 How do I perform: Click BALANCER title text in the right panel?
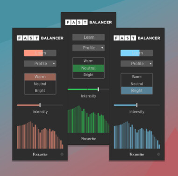(x=149, y=38)
